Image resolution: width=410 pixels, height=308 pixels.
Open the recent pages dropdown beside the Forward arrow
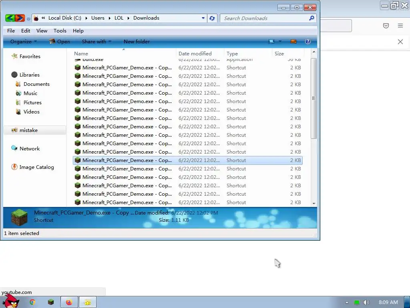click(x=28, y=19)
